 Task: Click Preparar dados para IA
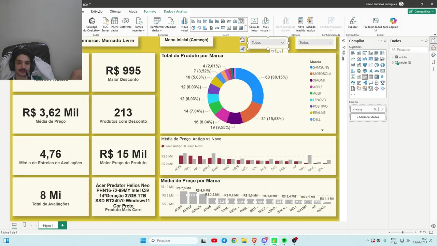click(376, 25)
